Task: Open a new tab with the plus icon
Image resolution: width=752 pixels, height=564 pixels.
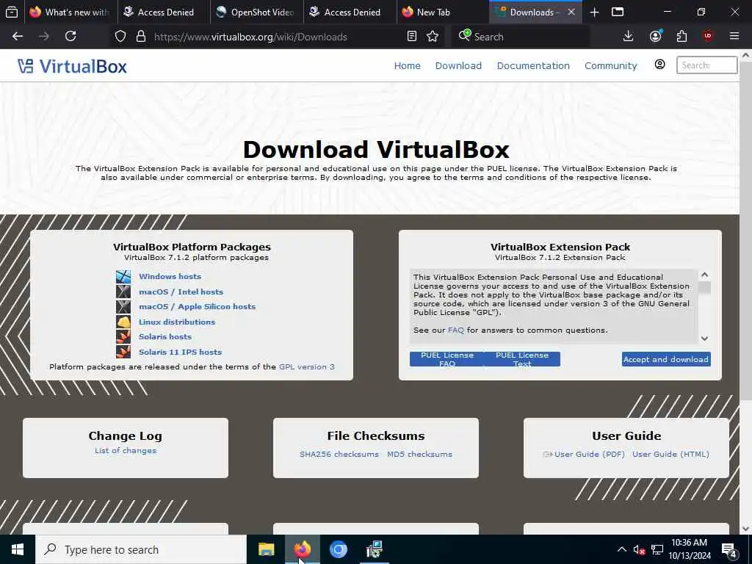Action: pos(594,12)
